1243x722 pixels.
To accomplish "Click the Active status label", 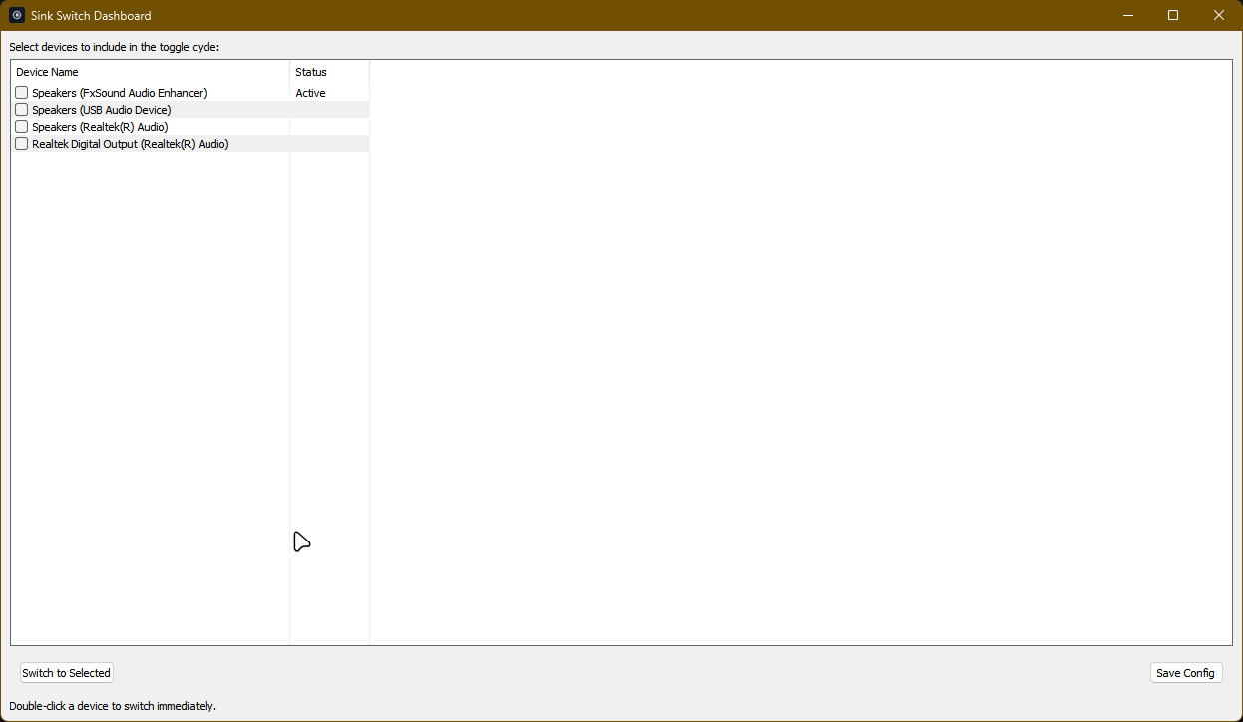I will 310,92.
